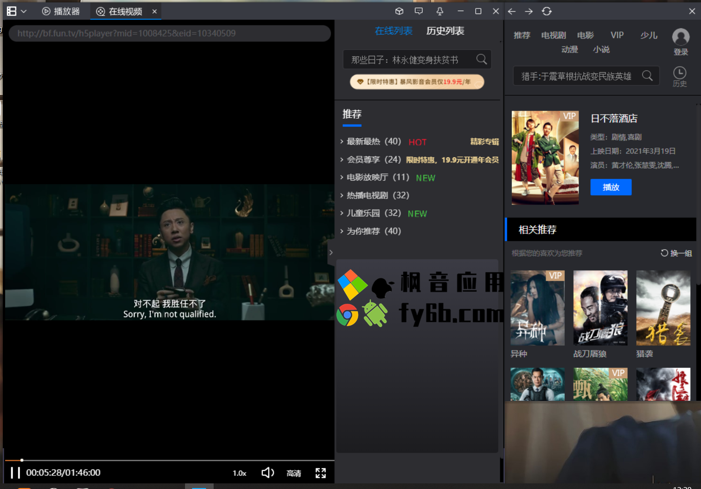Click the search magnifier in playlist panel
This screenshot has width=701, height=489.
tap(482, 59)
